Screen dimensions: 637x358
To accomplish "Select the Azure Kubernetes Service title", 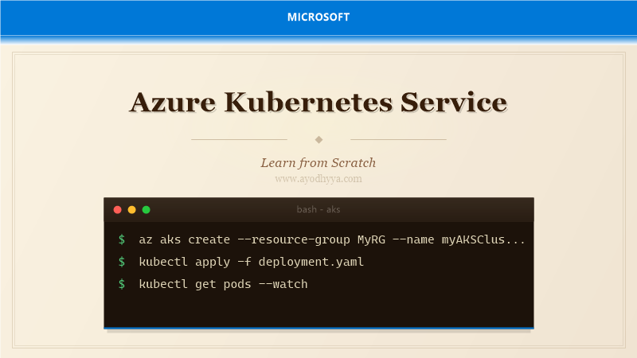I will pos(318,102).
